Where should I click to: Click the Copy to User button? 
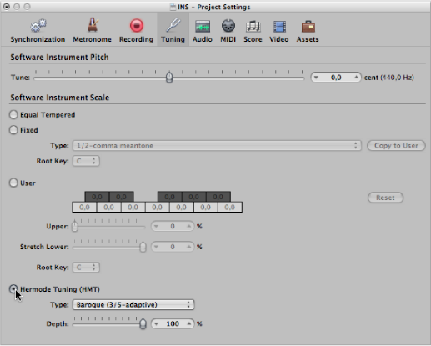[x=396, y=146]
